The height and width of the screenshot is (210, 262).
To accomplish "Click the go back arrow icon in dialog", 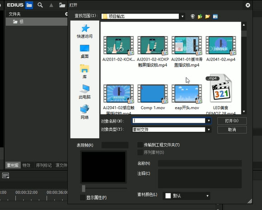I will (192, 16).
